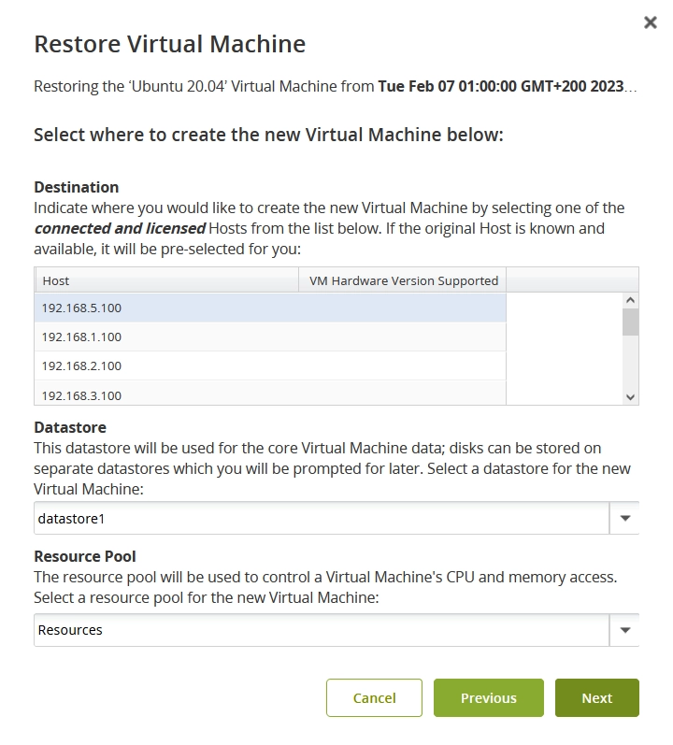Click the Host column header
Image resolution: width=673 pixels, height=745 pixels.
coord(166,280)
